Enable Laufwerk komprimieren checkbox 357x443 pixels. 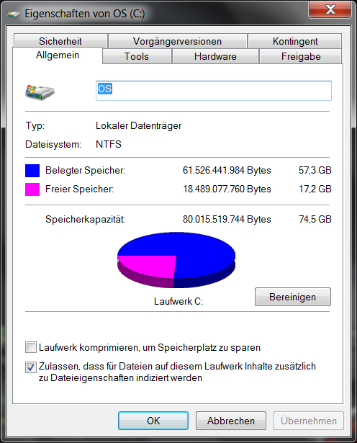point(31,347)
